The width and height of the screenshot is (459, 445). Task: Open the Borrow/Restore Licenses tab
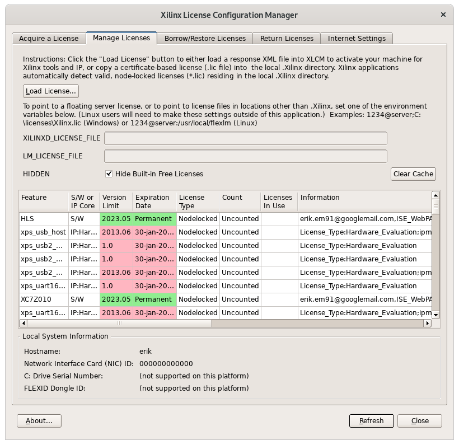pyautogui.click(x=205, y=39)
